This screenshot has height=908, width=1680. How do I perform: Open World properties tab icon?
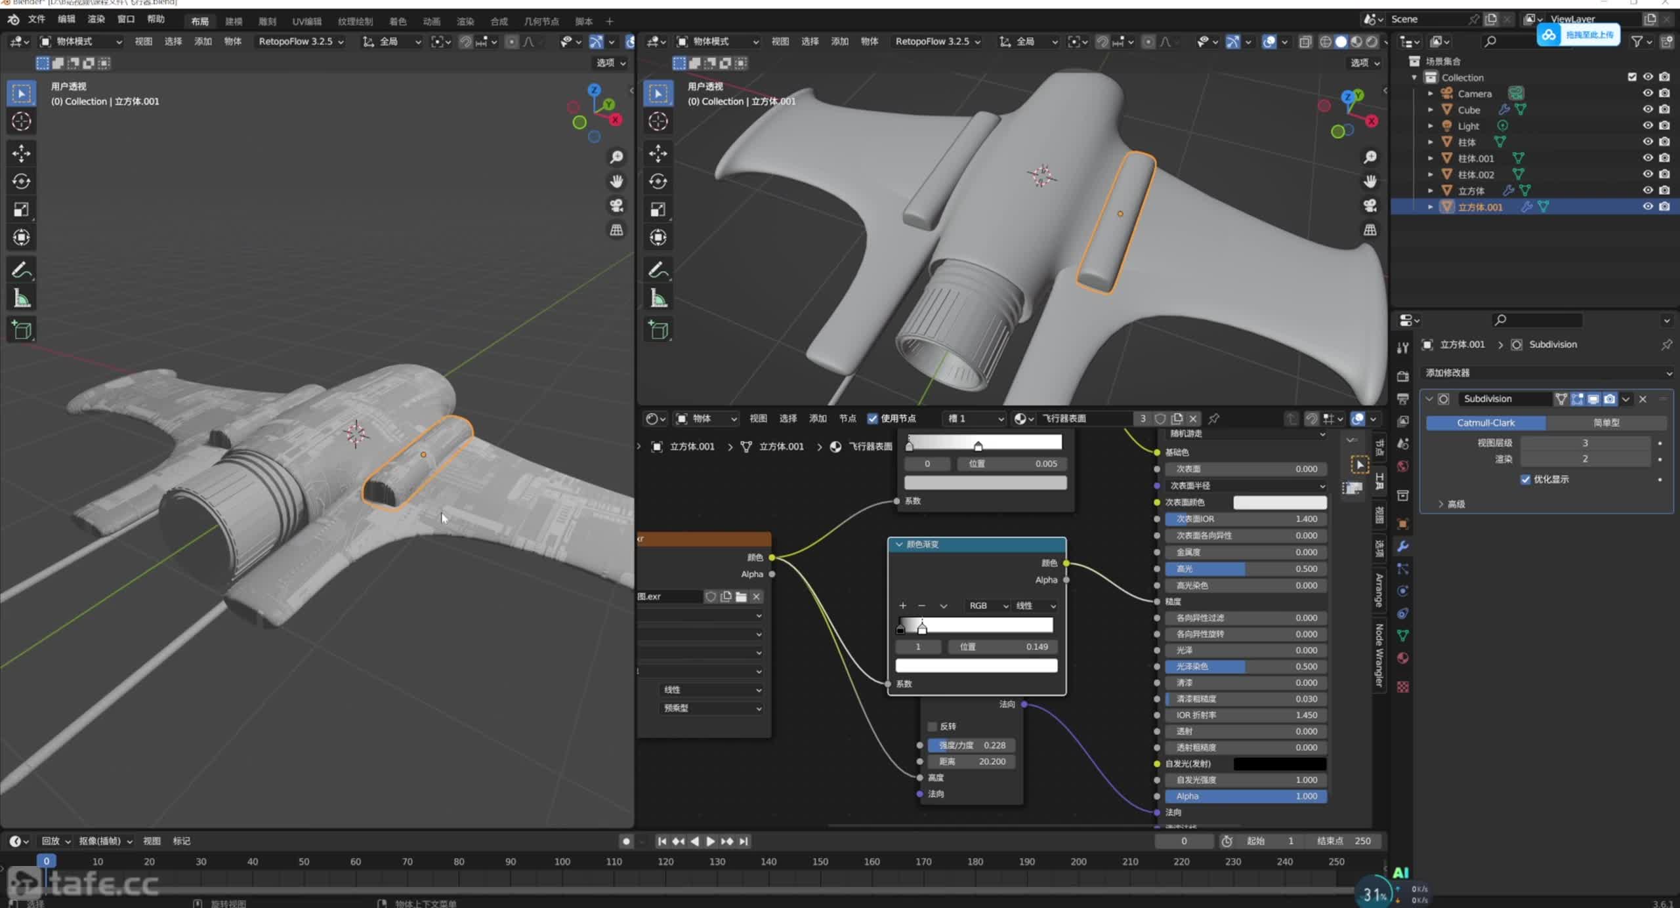(1403, 466)
